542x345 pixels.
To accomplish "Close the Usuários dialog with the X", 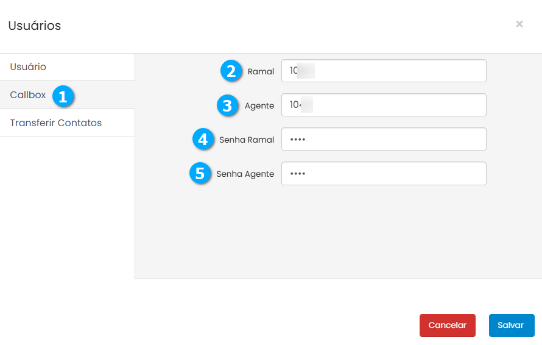I will pos(519,24).
